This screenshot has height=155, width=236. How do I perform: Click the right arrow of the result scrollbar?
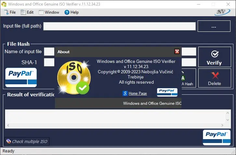click(x=222, y=125)
